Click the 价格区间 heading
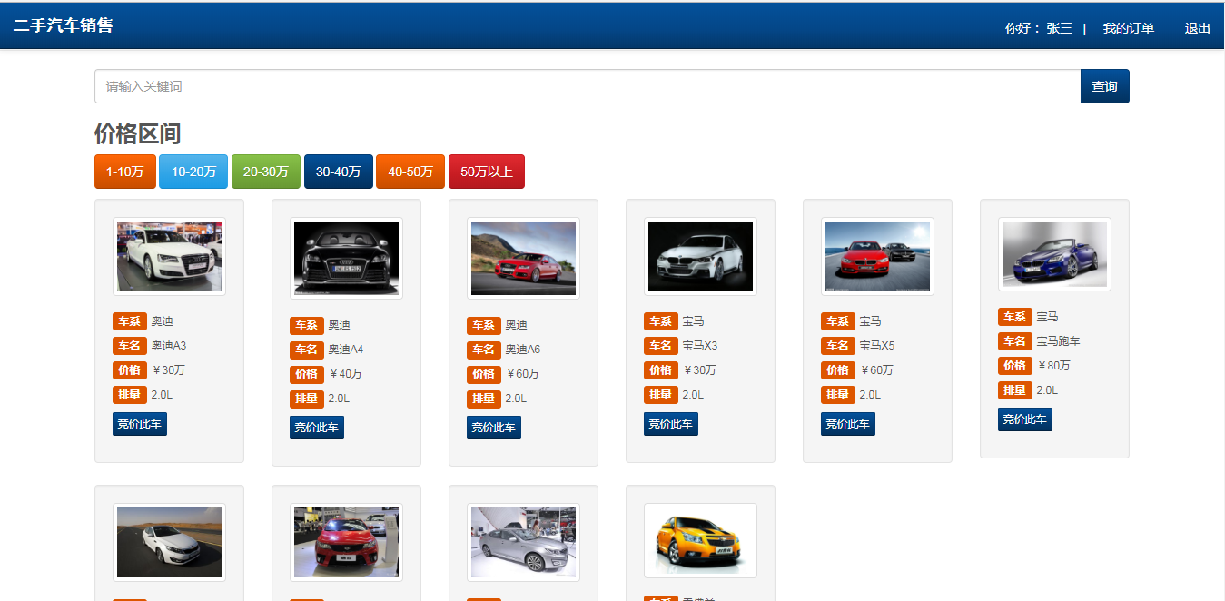 click(137, 134)
